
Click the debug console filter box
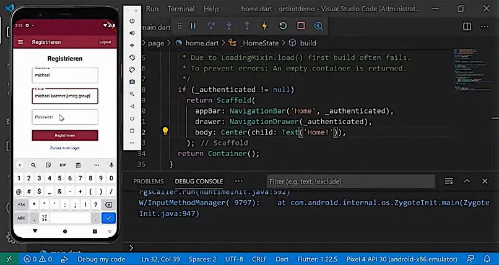click(353, 182)
